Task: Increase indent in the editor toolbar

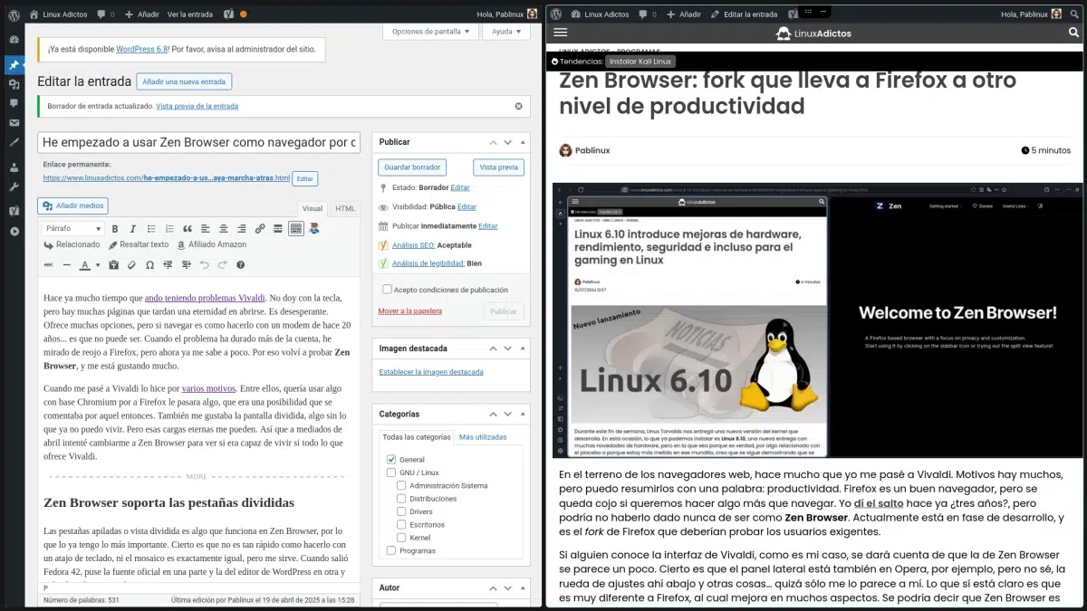Action: tap(186, 265)
